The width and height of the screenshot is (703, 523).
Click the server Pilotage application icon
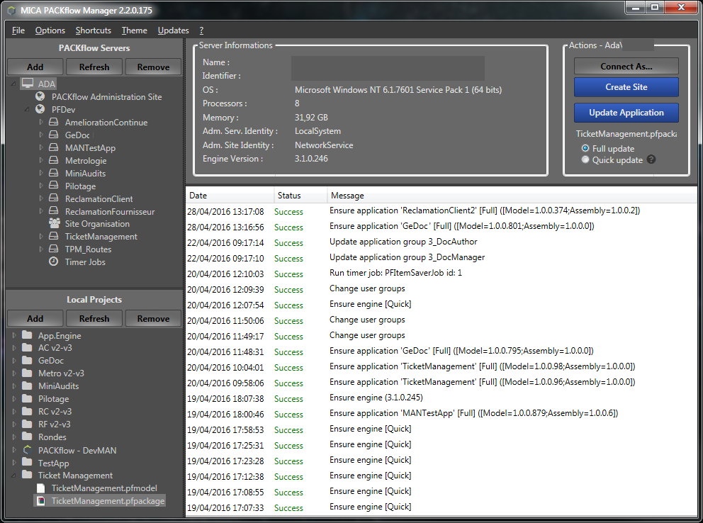click(x=53, y=185)
